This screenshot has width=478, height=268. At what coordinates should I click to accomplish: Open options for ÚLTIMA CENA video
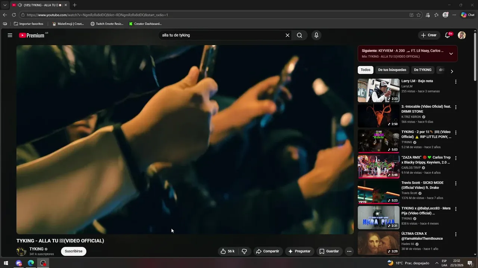pos(456,234)
